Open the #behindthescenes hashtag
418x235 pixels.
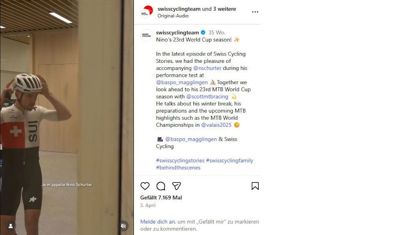[x=178, y=168]
